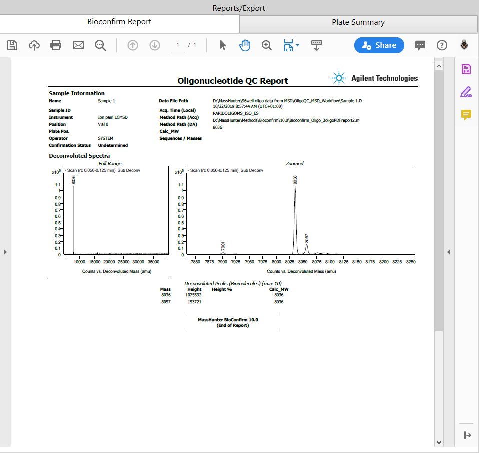This screenshot has height=453, width=479.
Task: Switch to the Plate Summary tab
Action: point(358,22)
